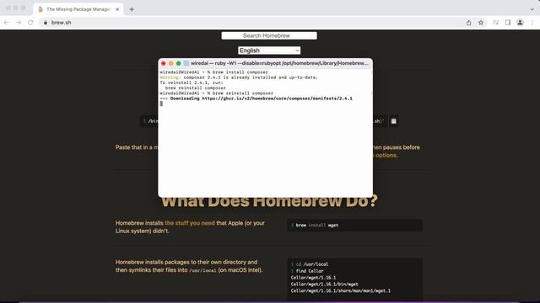This screenshot has width=540, height=303.
Task: Click the Terminal cursor block
Action: pyautogui.click(x=161, y=104)
